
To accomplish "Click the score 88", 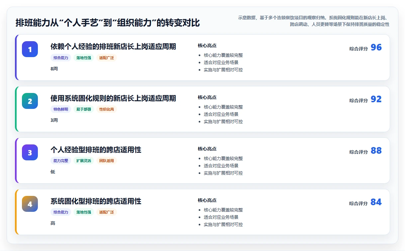I will point(376,151).
